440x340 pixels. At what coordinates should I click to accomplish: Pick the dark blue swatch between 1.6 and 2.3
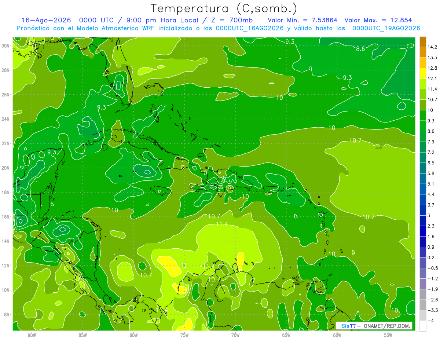[423, 231]
